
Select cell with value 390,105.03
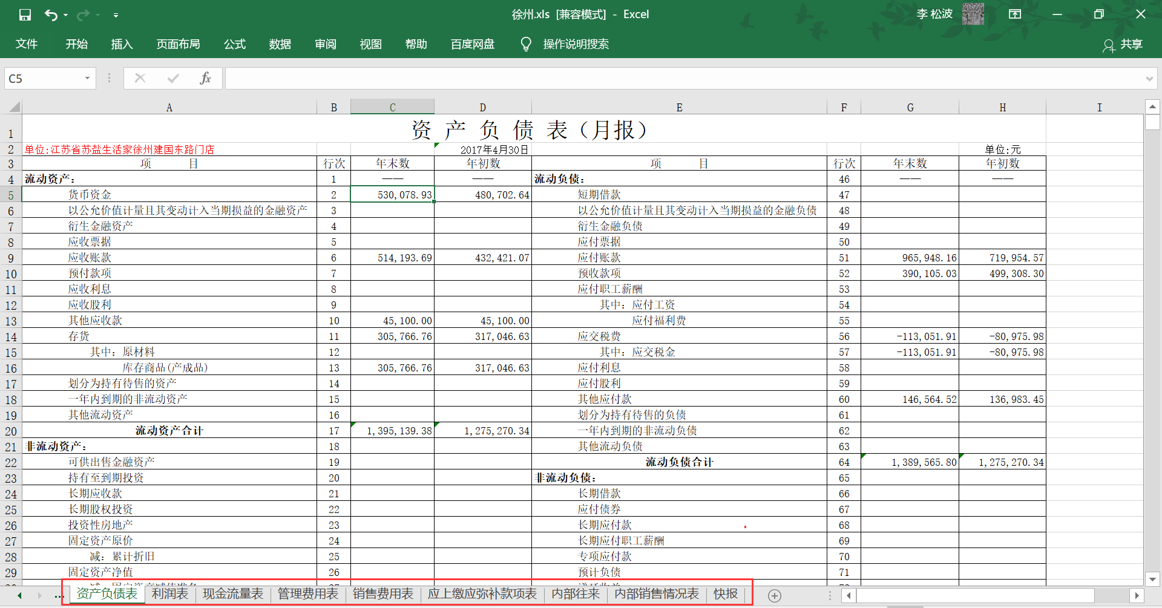[910, 273]
